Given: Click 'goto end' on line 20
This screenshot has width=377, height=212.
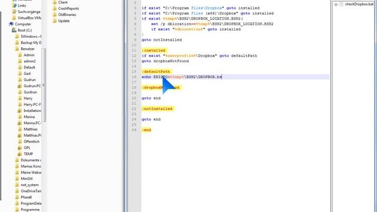Looking at the screenshot, I should (x=151, y=98).
